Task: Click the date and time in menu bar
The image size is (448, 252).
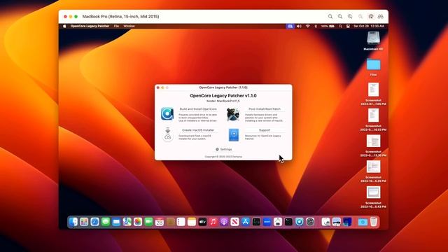Action: [369, 26]
